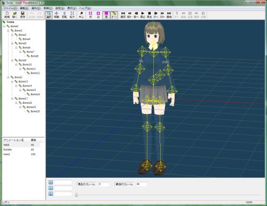The width and height of the screenshot is (267, 206).
Task: Open the 操作(O) menu
Action: pyautogui.click(x=36, y=8)
